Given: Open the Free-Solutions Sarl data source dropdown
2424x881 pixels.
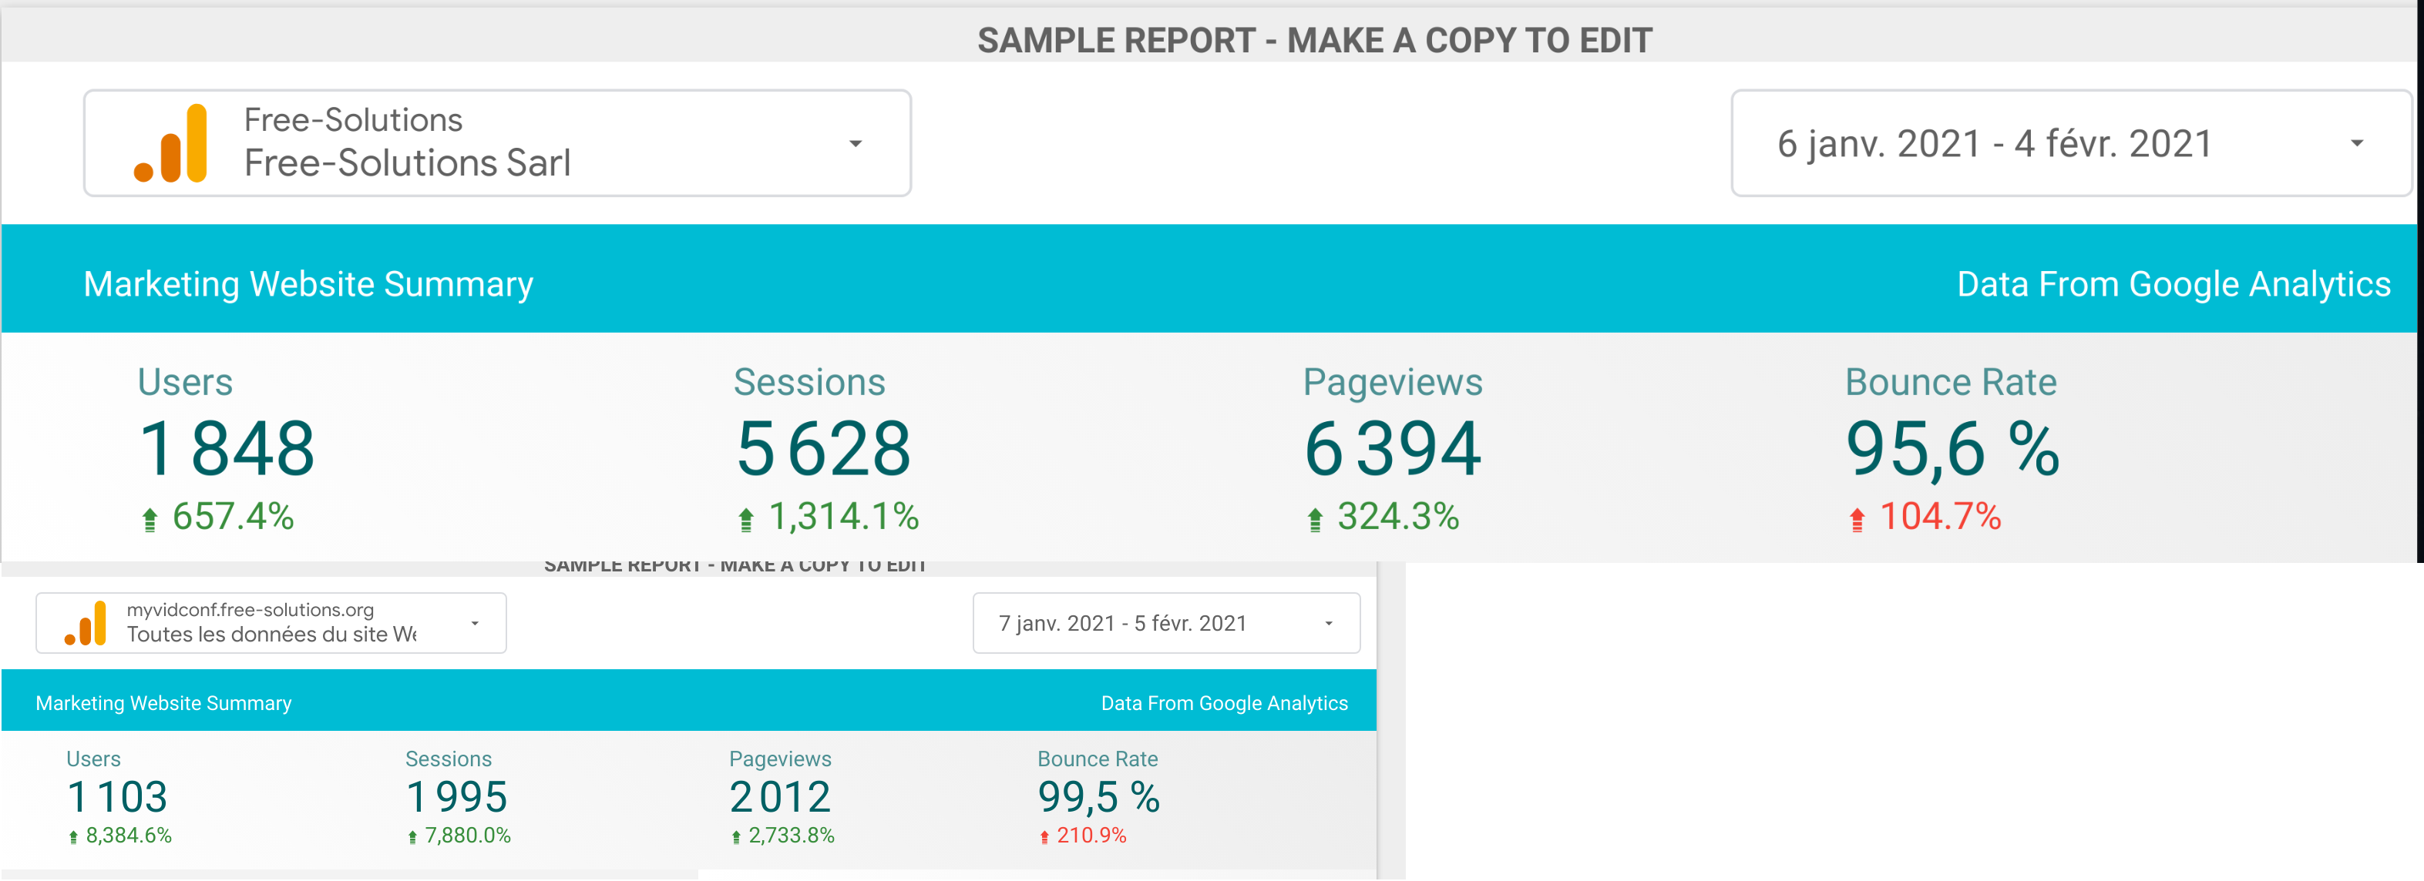Looking at the screenshot, I should pyautogui.click(x=497, y=143).
